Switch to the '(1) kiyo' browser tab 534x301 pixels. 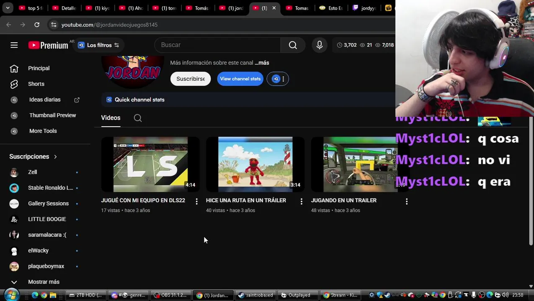coord(98,8)
